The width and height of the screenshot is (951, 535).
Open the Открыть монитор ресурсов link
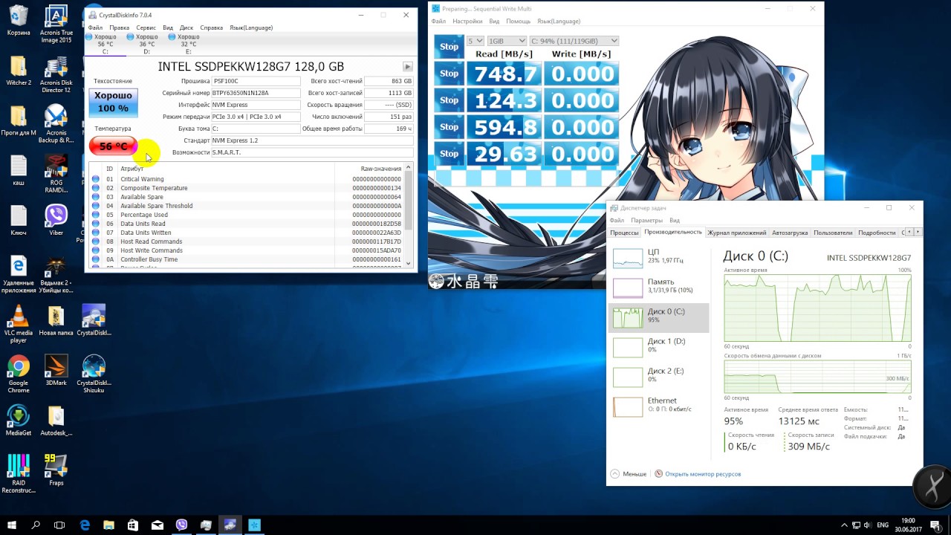pyautogui.click(x=703, y=473)
